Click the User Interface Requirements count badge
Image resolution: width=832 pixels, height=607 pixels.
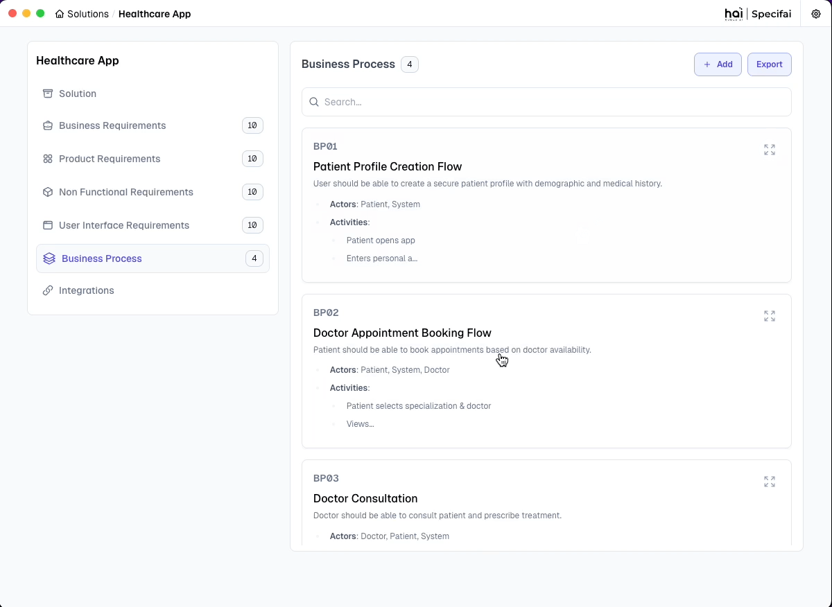pyautogui.click(x=252, y=225)
